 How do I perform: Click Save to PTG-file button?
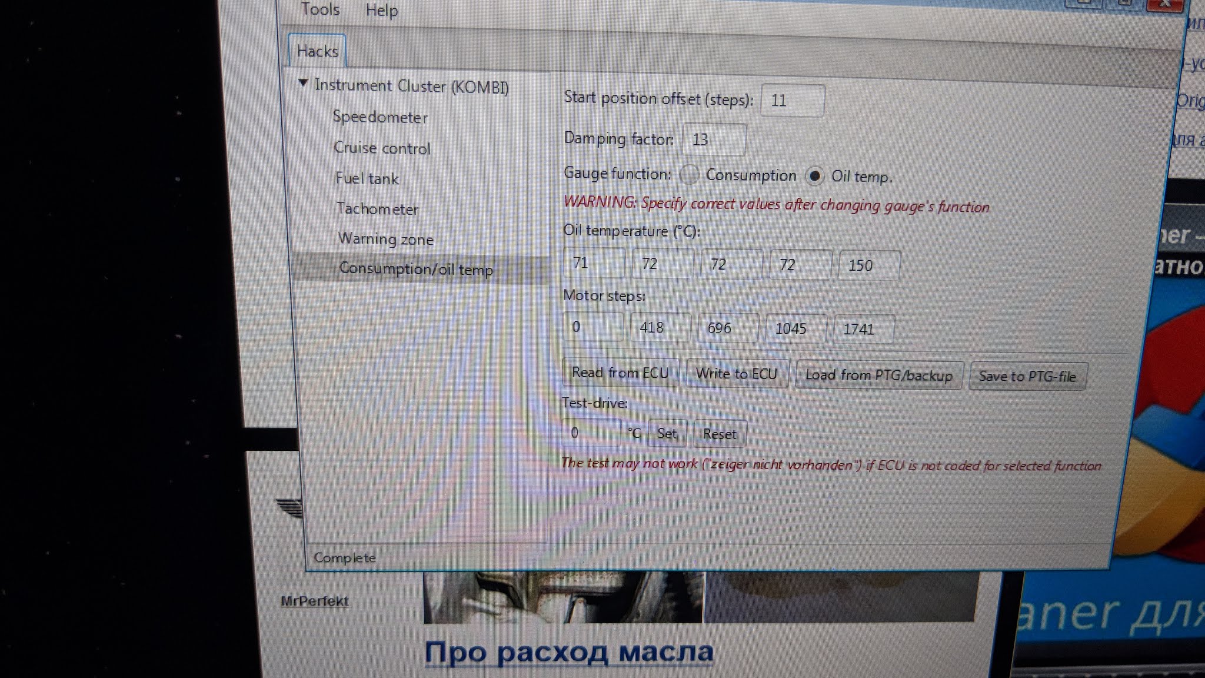1028,377
